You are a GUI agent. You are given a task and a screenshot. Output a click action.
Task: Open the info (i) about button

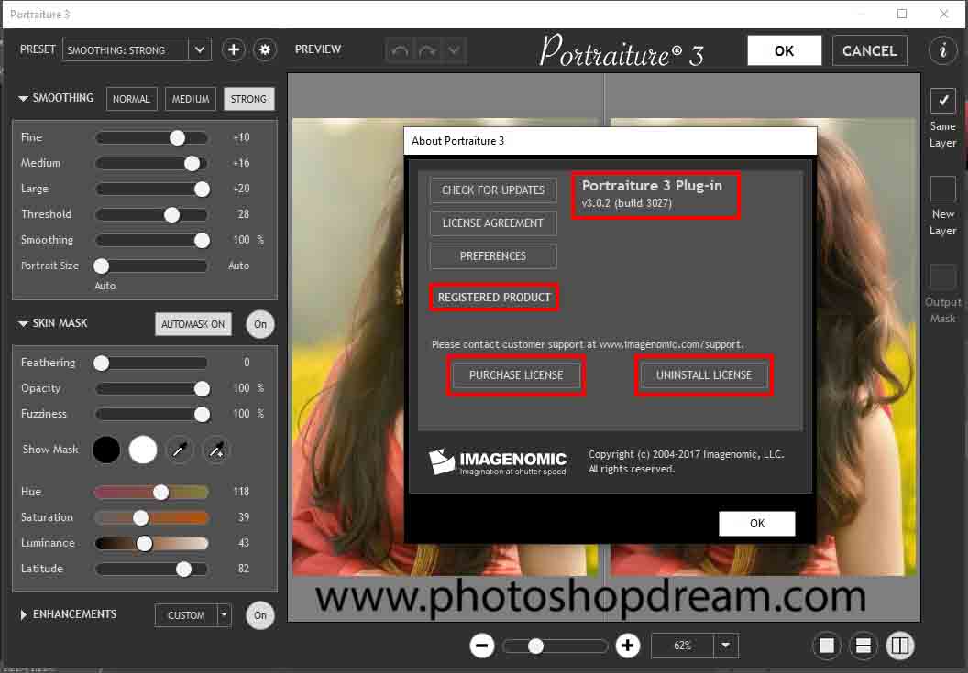942,50
